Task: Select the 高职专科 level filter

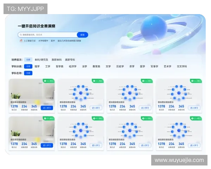Action: [70, 60]
